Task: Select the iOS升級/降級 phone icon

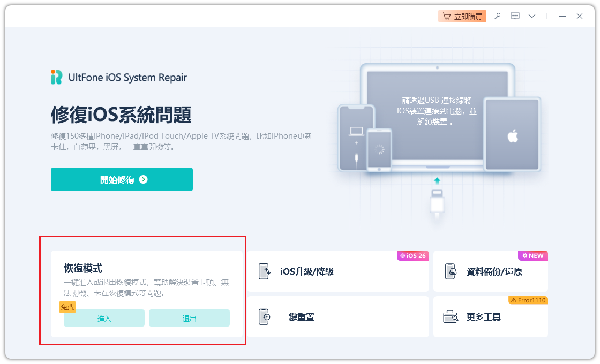Action: click(265, 270)
